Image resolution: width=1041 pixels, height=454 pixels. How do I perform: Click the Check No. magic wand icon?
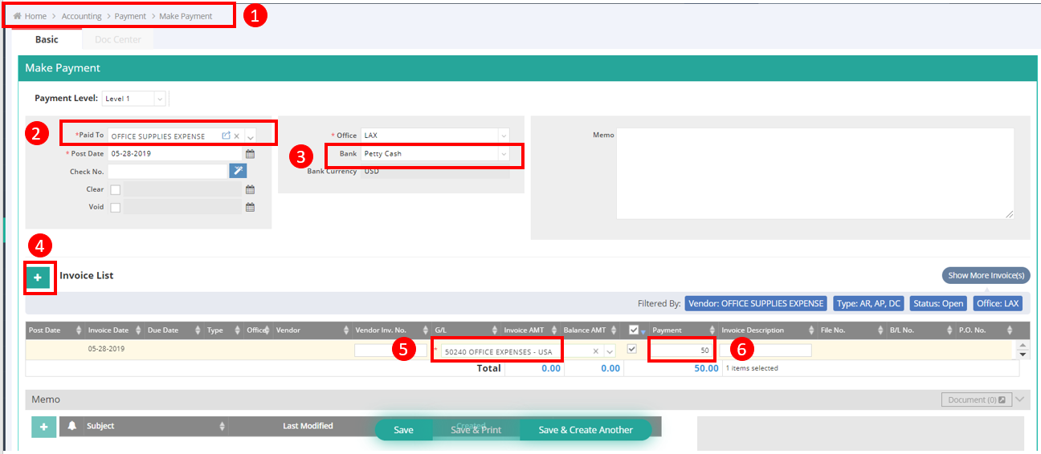click(238, 171)
